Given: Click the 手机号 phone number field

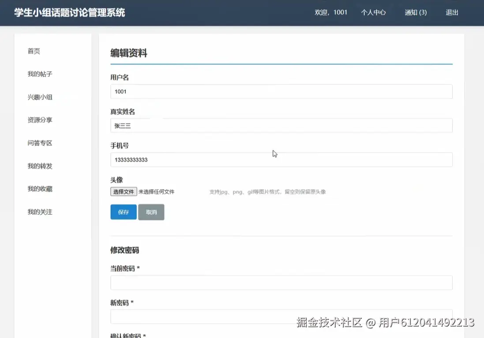Looking at the screenshot, I should pos(281,160).
